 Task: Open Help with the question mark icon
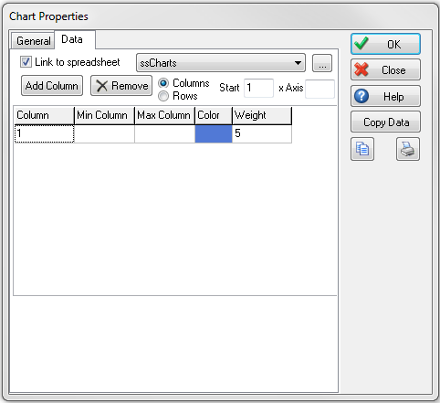(385, 96)
